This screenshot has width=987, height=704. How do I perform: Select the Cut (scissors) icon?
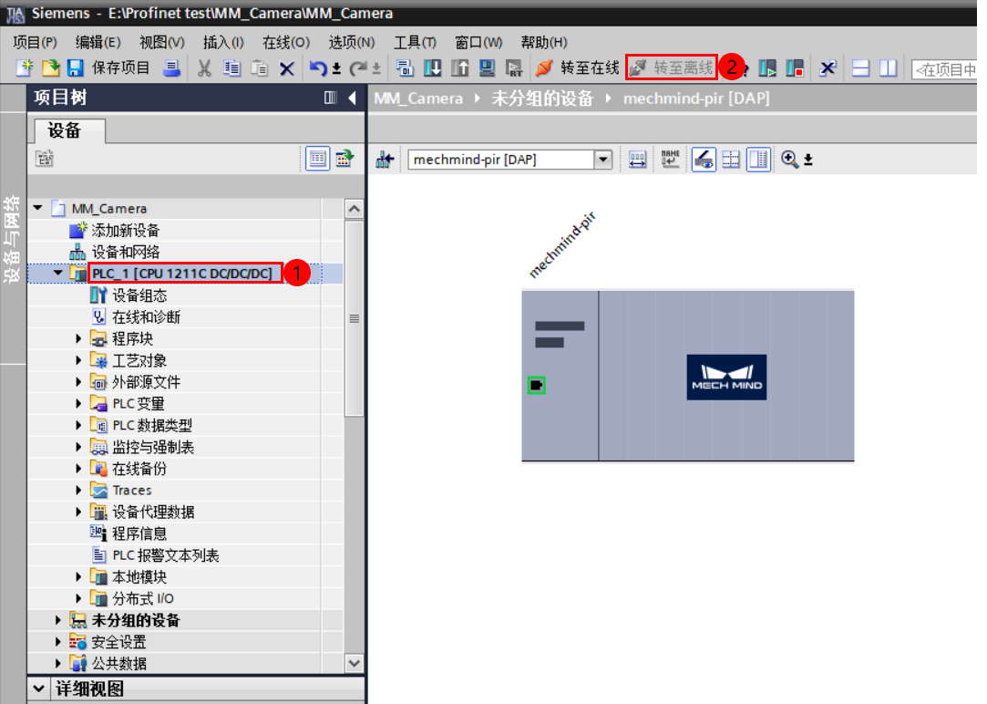click(205, 68)
